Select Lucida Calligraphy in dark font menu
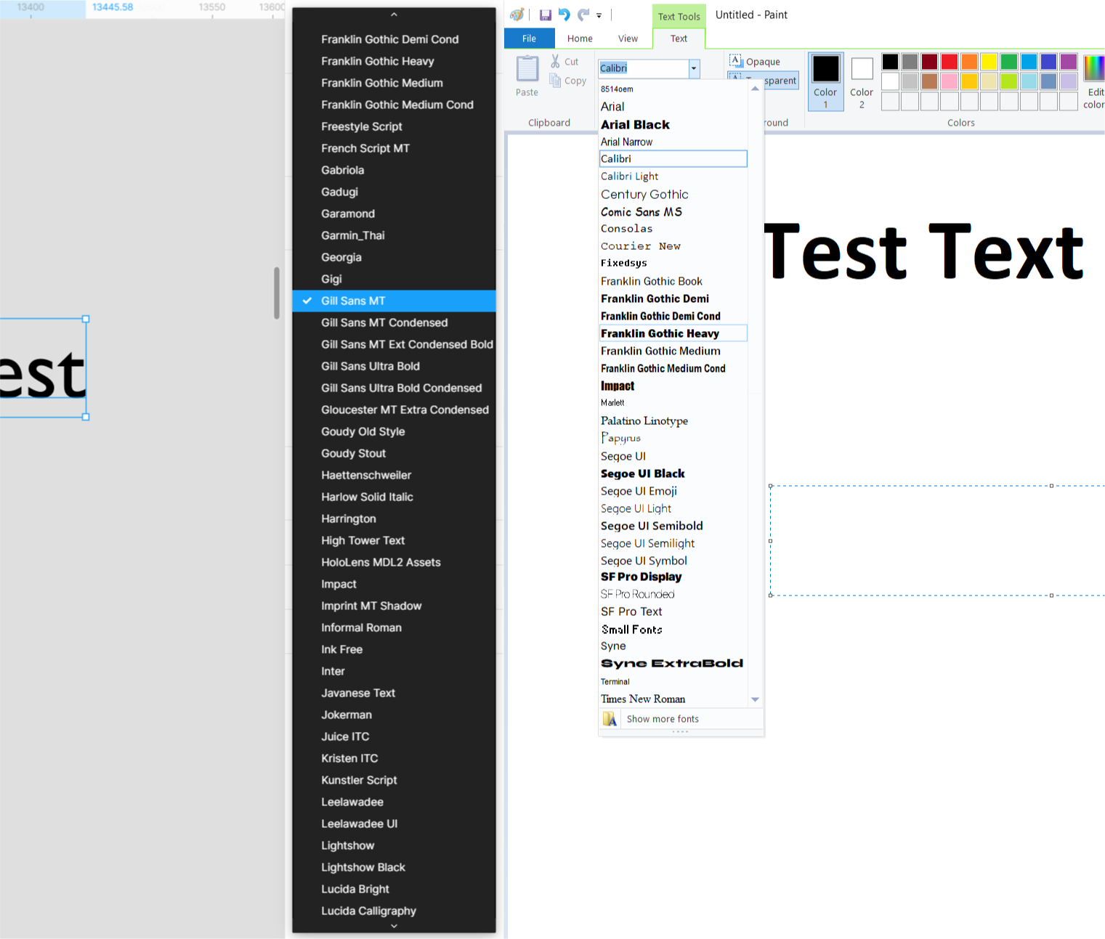The image size is (1105, 939). tap(394, 911)
